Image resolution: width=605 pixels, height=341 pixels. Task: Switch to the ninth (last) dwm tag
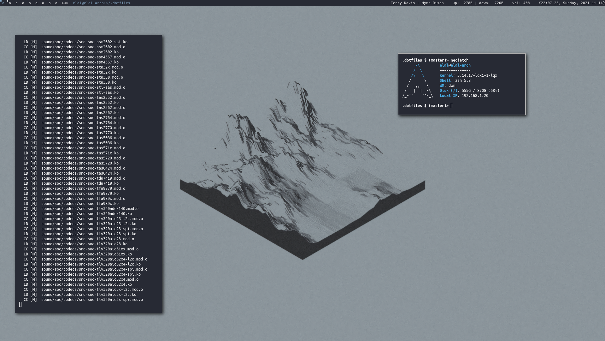pos(56,3)
